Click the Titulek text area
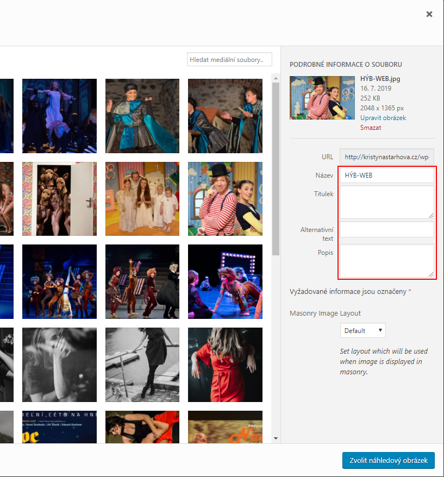 (x=386, y=202)
